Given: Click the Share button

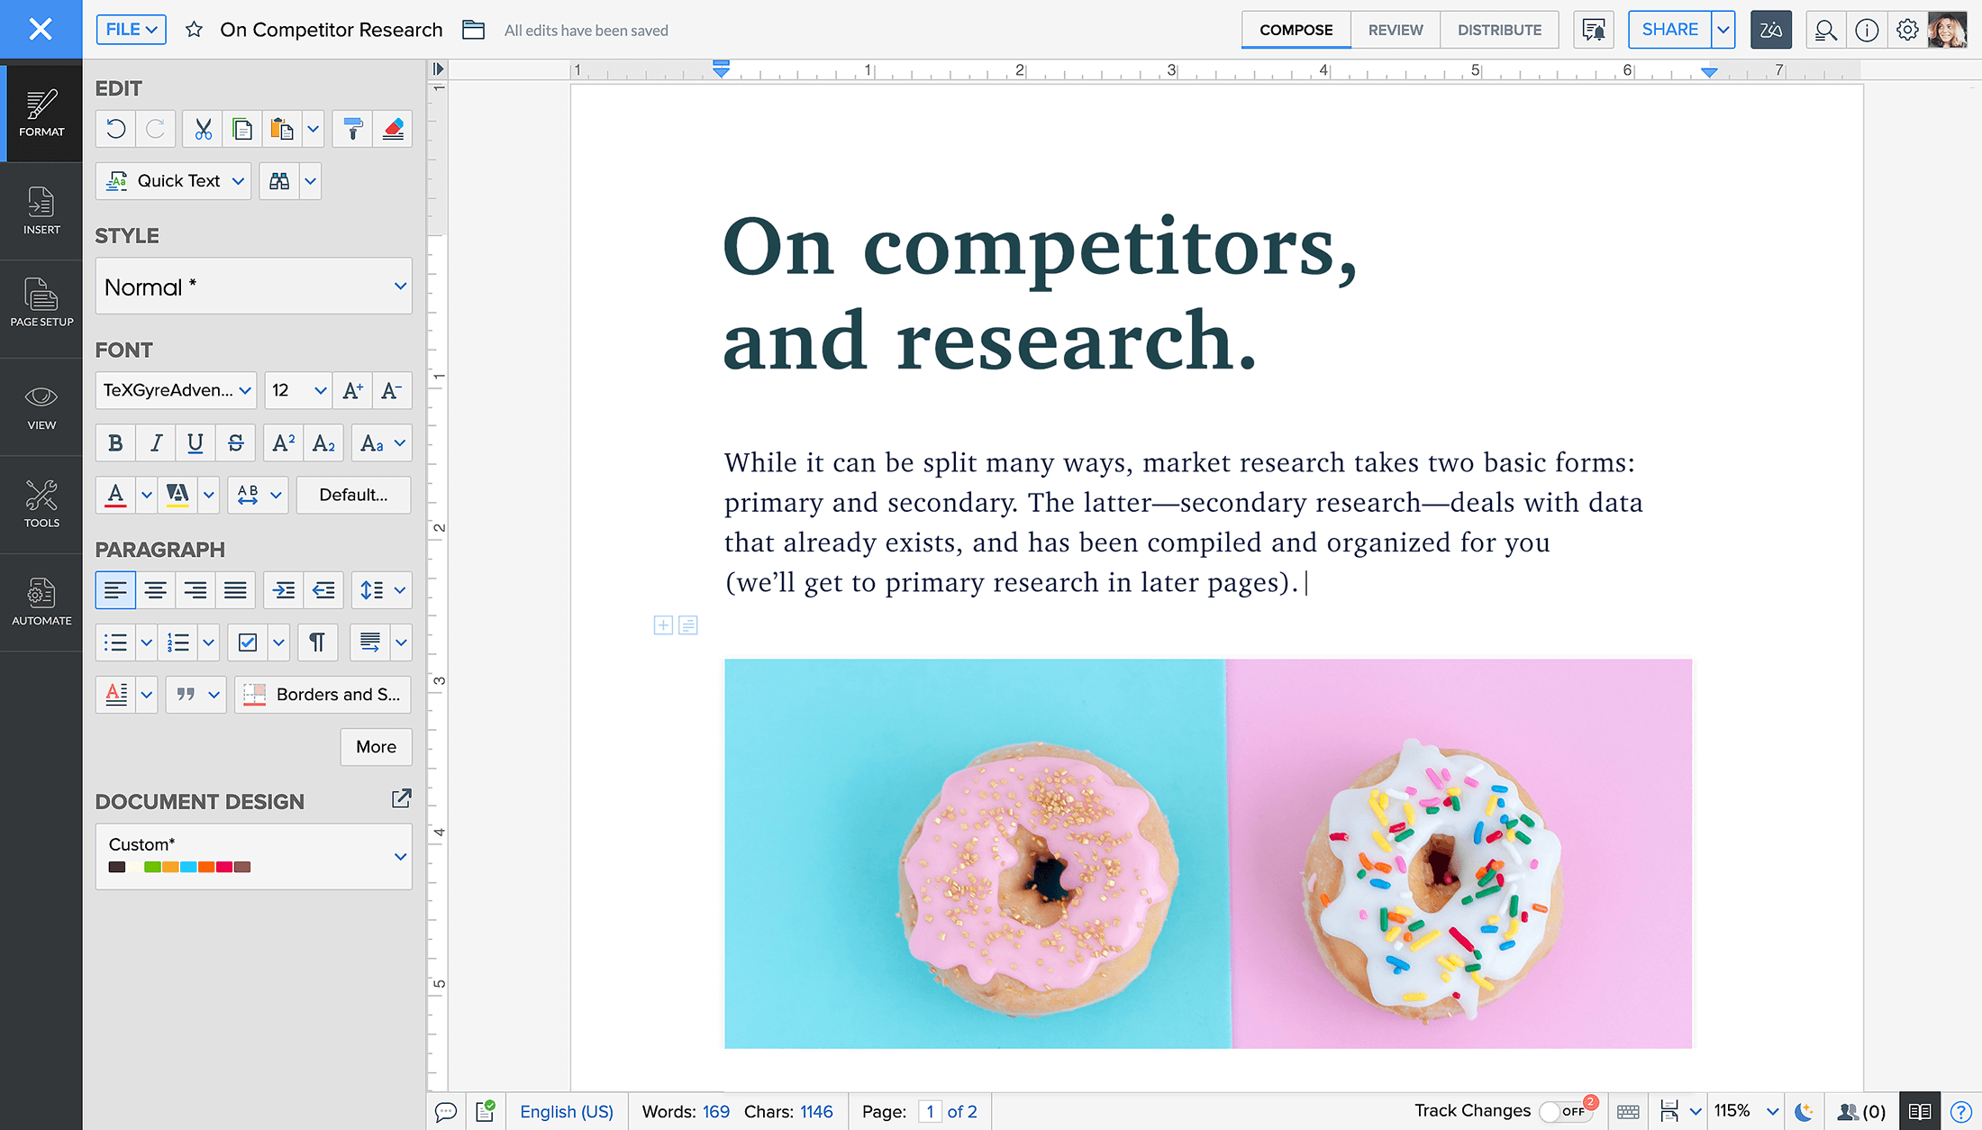Looking at the screenshot, I should pos(1668,30).
